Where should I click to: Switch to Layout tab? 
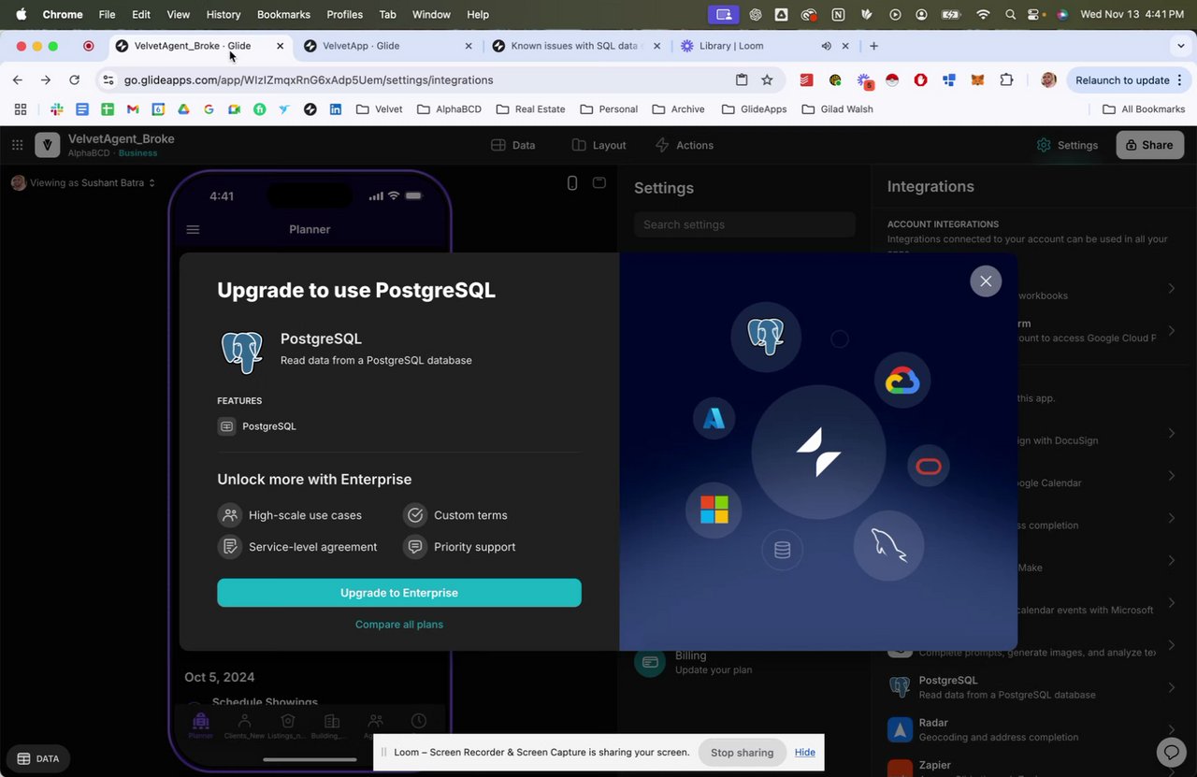point(598,145)
